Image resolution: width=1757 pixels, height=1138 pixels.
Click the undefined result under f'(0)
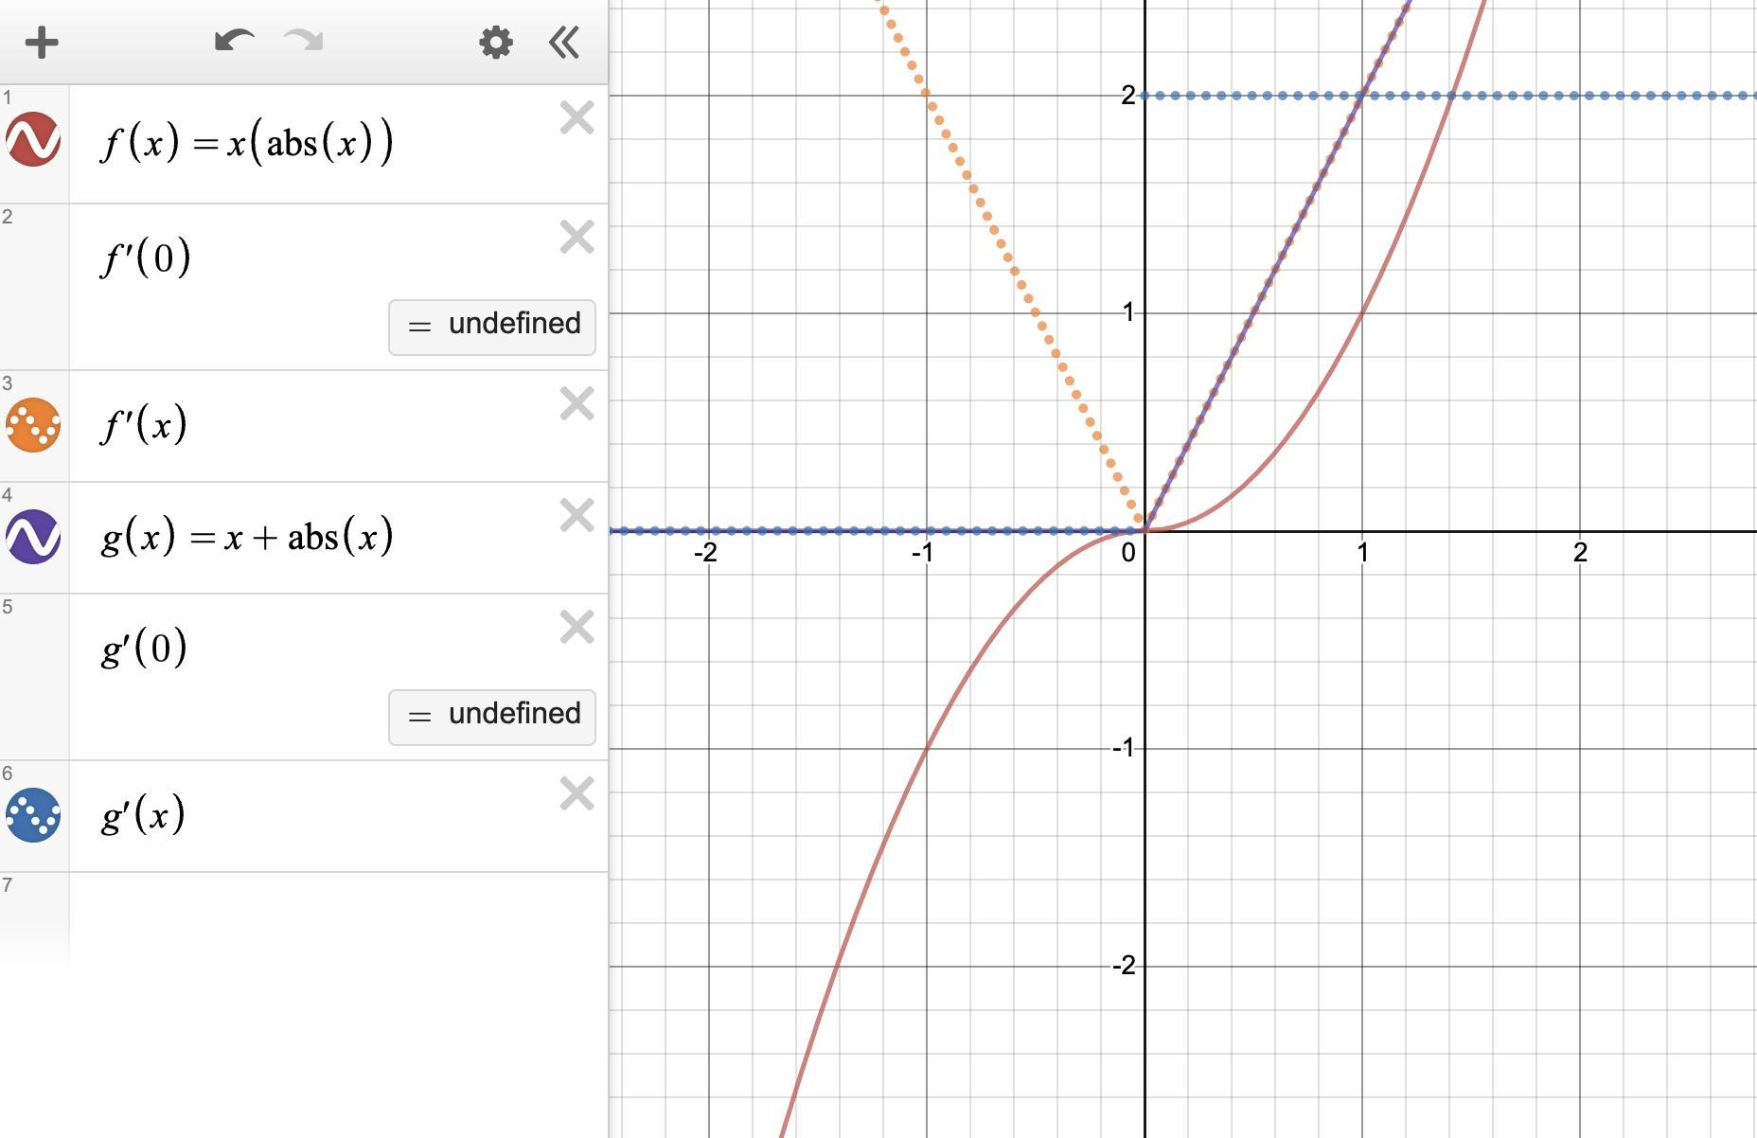492,328
